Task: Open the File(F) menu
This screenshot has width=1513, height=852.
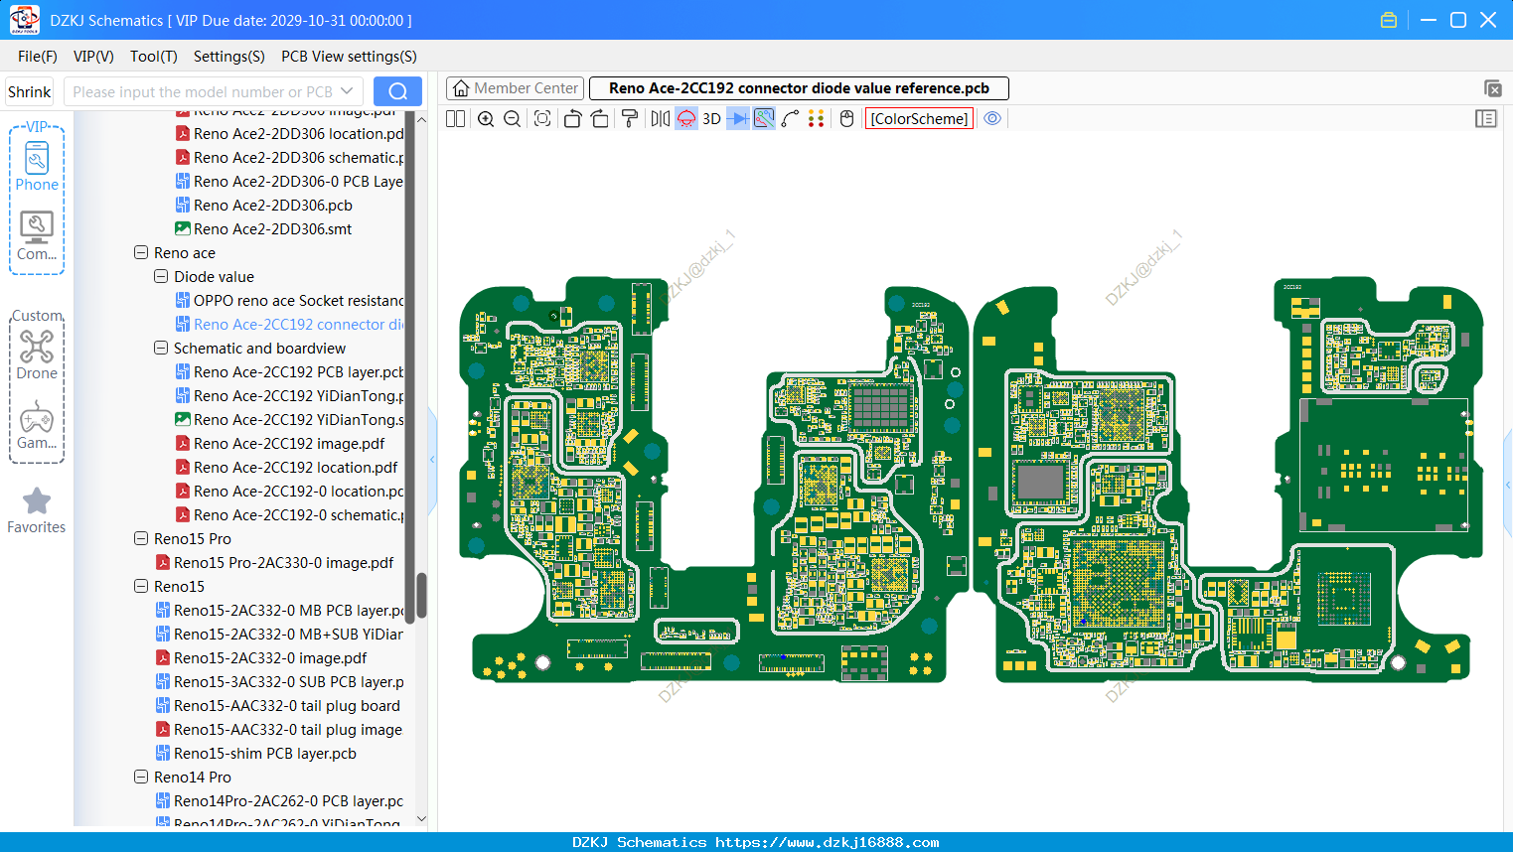Action: coord(38,57)
